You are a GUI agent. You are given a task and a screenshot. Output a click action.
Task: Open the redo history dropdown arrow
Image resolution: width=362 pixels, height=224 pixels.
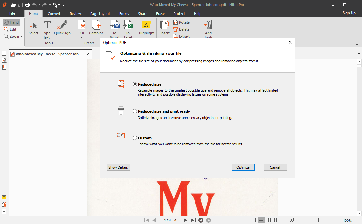pos(50,5)
